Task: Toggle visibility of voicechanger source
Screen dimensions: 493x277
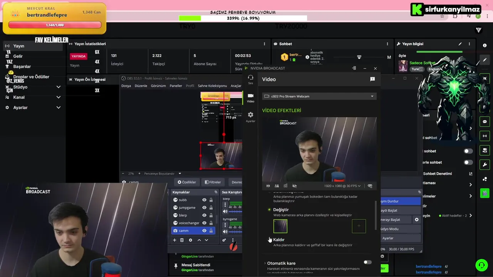Action: point(204,223)
